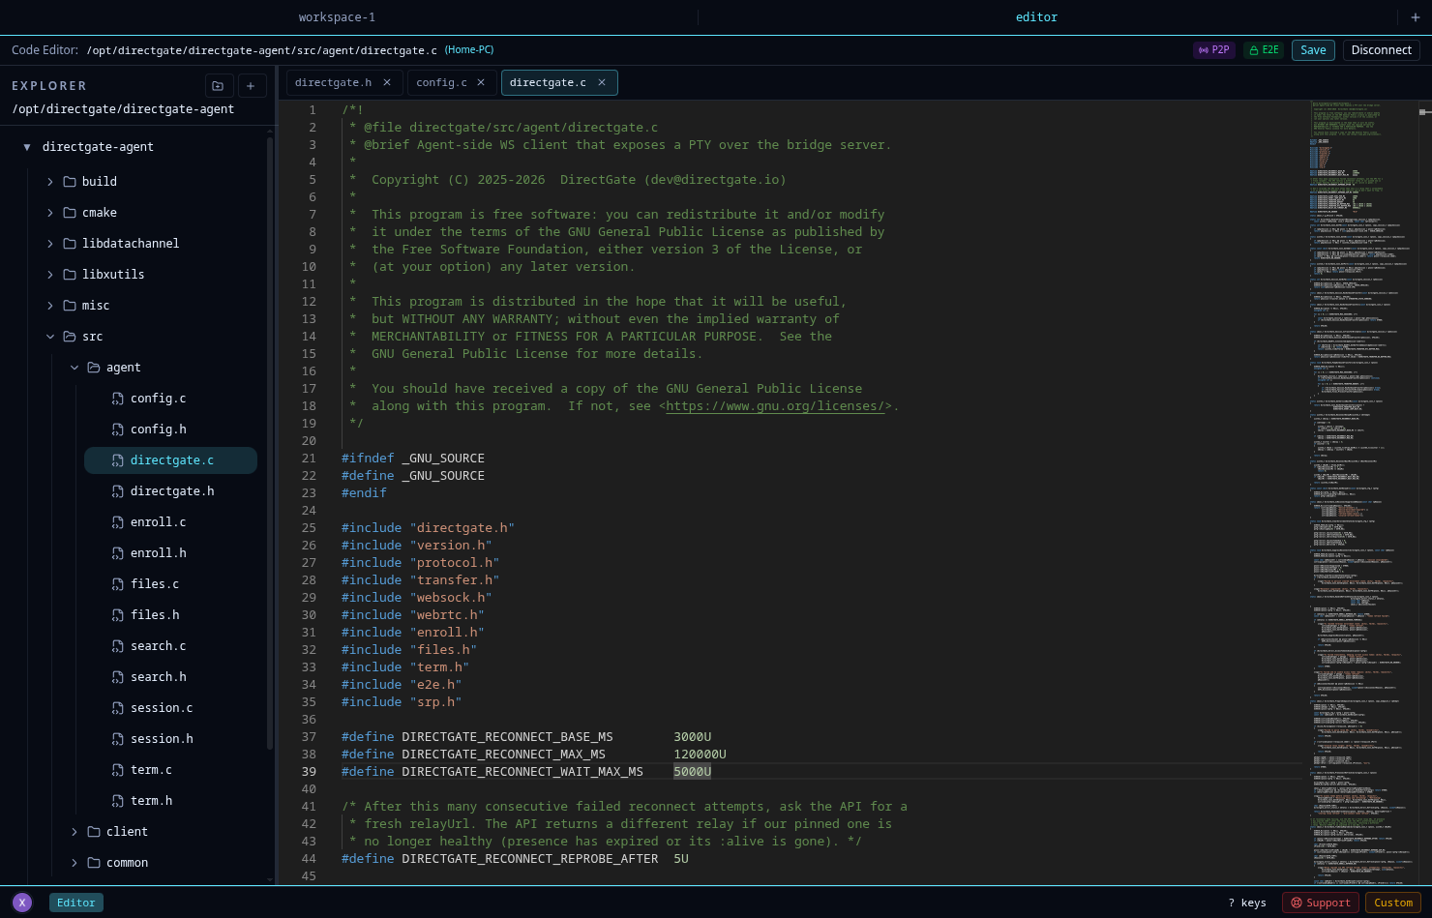This screenshot has width=1432, height=918.
Task: Click the plus icon at top right
Action: (x=1416, y=17)
